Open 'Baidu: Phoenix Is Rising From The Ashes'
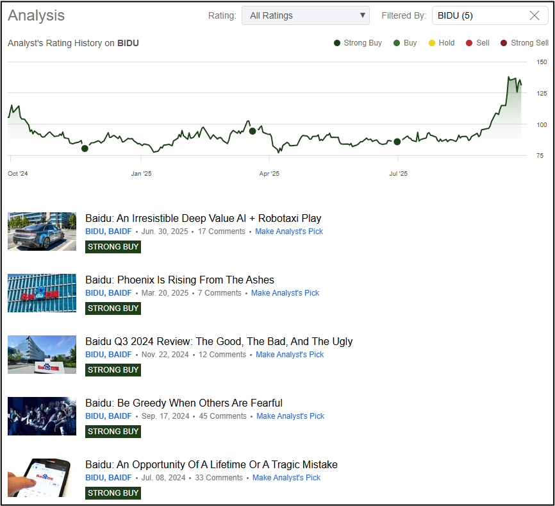The image size is (555, 506). (x=179, y=280)
